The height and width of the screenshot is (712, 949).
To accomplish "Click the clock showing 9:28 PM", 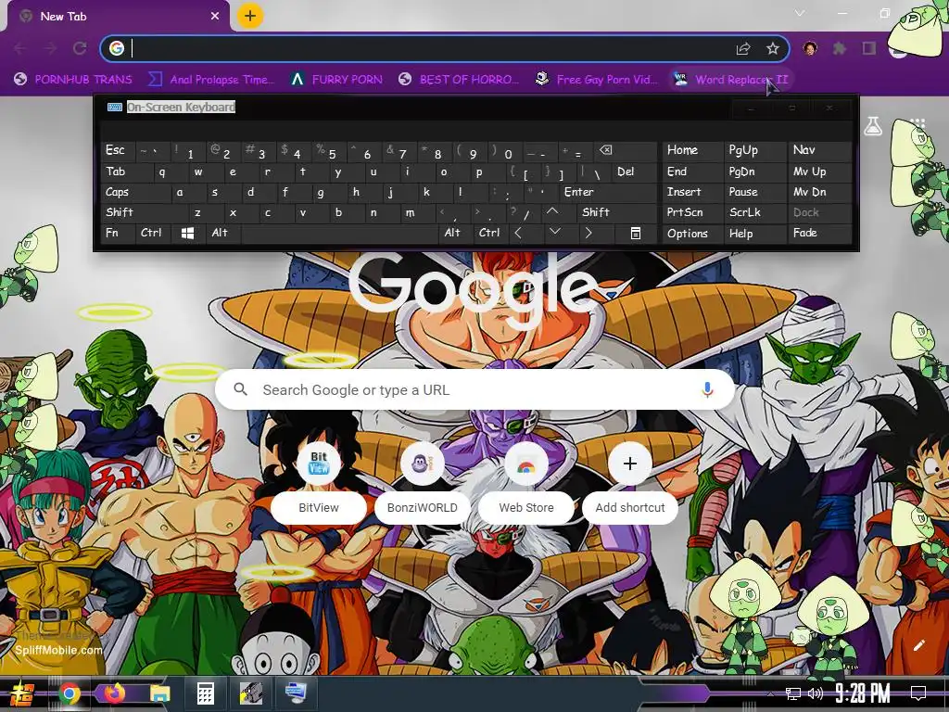I will 863,693.
